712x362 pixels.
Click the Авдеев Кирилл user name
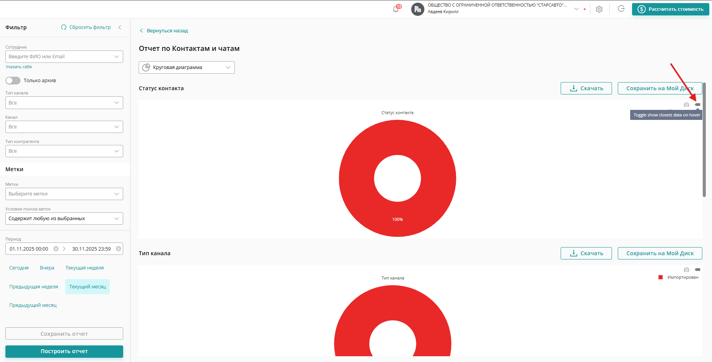tap(443, 12)
